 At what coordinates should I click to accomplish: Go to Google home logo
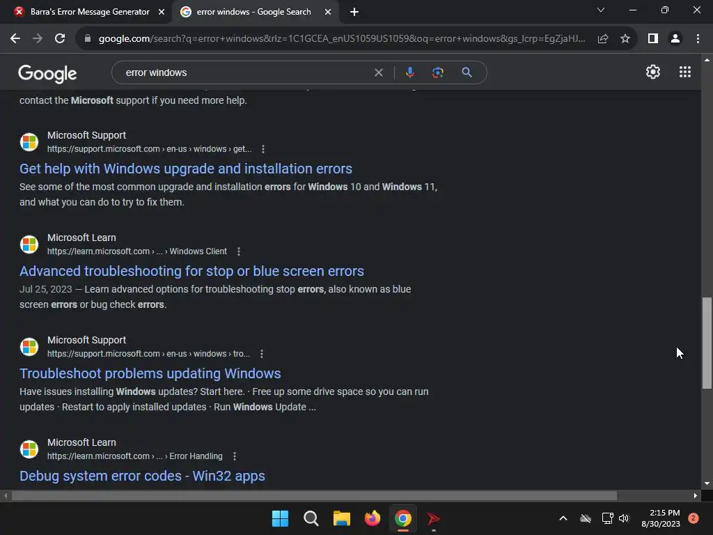click(x=47, y=73)
